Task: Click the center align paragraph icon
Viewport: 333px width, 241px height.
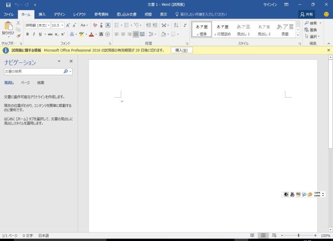Action: coord(123,34)
